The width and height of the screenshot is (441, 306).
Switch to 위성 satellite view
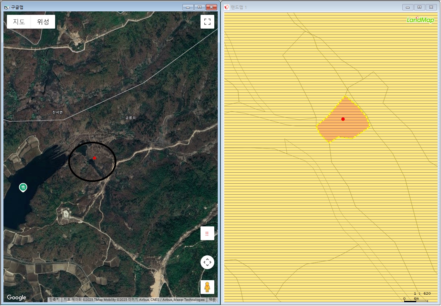pos(43,22)
